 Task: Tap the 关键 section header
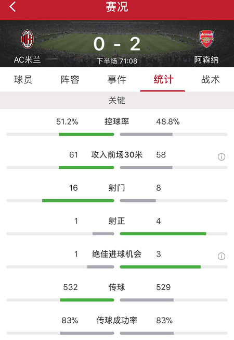pyautogui.click(x=117, y=100)
